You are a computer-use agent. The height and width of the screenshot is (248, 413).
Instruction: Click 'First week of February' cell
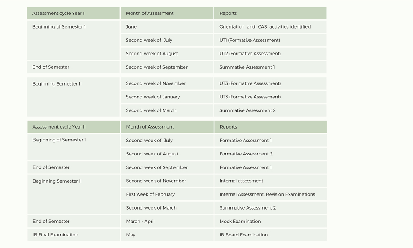pyautogui.click(x=167, y=194)
